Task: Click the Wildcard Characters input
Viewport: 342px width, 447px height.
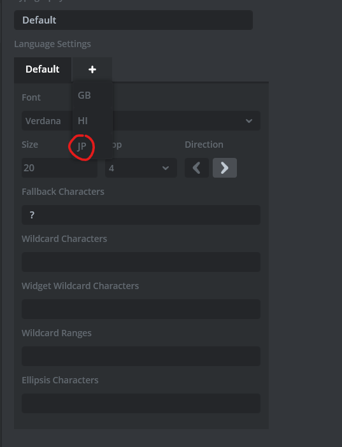Action: pyautogui.click(x=141, y=262)
